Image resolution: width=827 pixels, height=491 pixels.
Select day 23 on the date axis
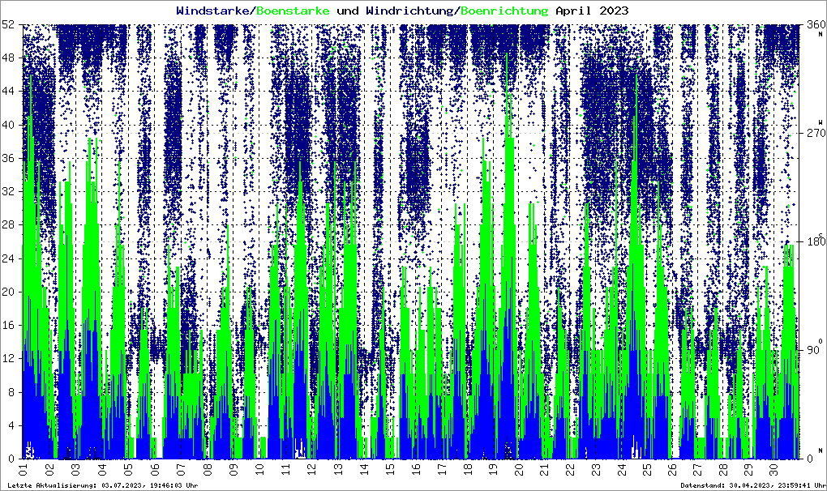pos(597,469)
